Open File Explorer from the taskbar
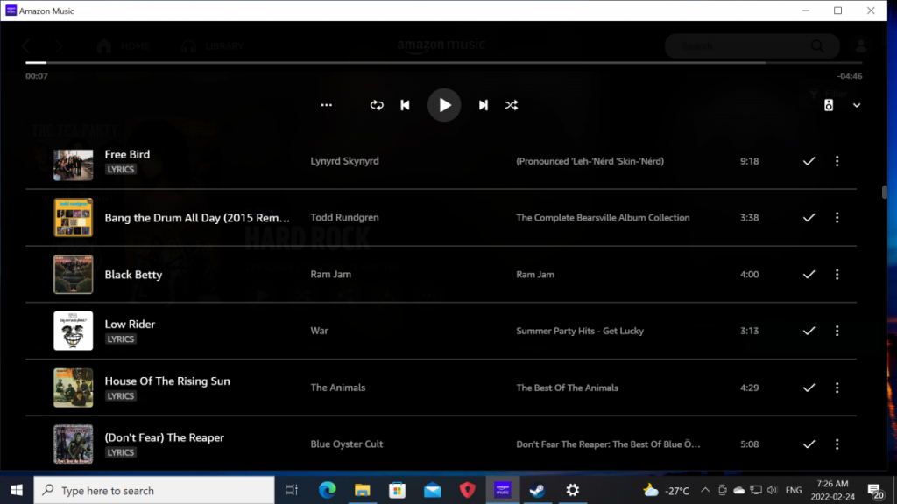 362,490
